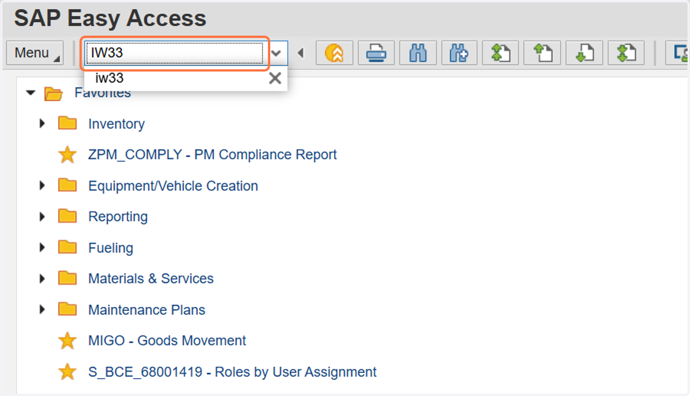
Task: Expand the Fueling folder arrow
Action: pos(41,247)
